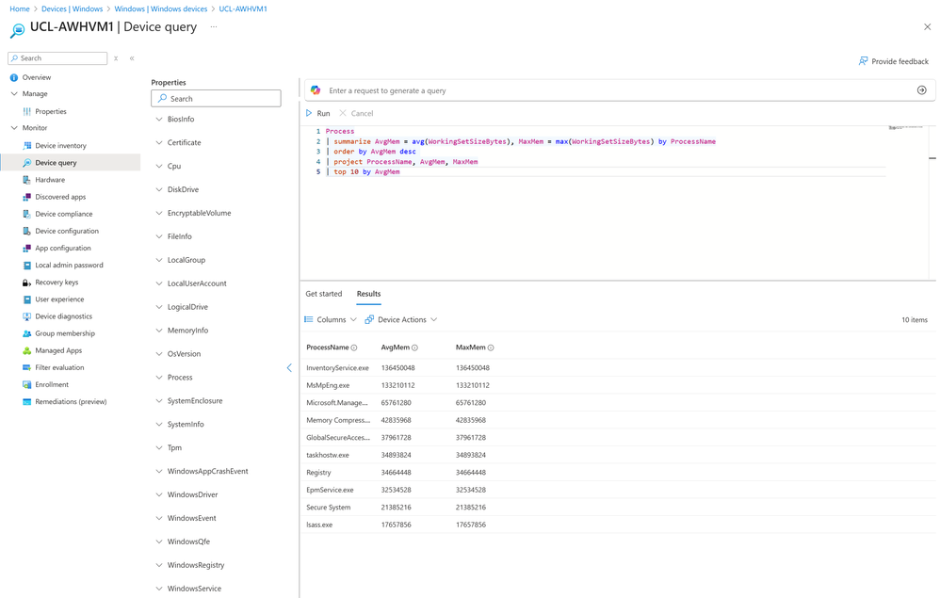Click the taskhostw.exe process name
Viewport: 940px width, 598px height.
pos(328,456)
